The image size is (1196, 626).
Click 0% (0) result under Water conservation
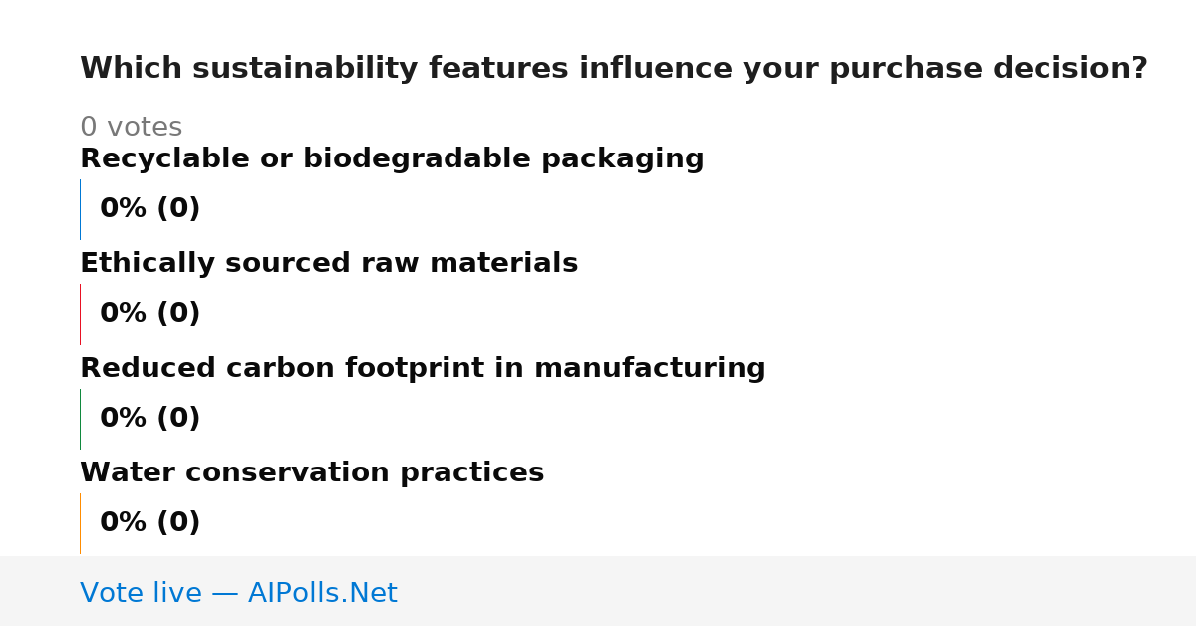[149, 523]
